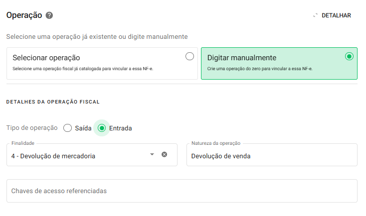The height and width of the screenshot is (216, 366).
Task: Clear the Finalidade field with the X icon
Action: pos(164,155)
